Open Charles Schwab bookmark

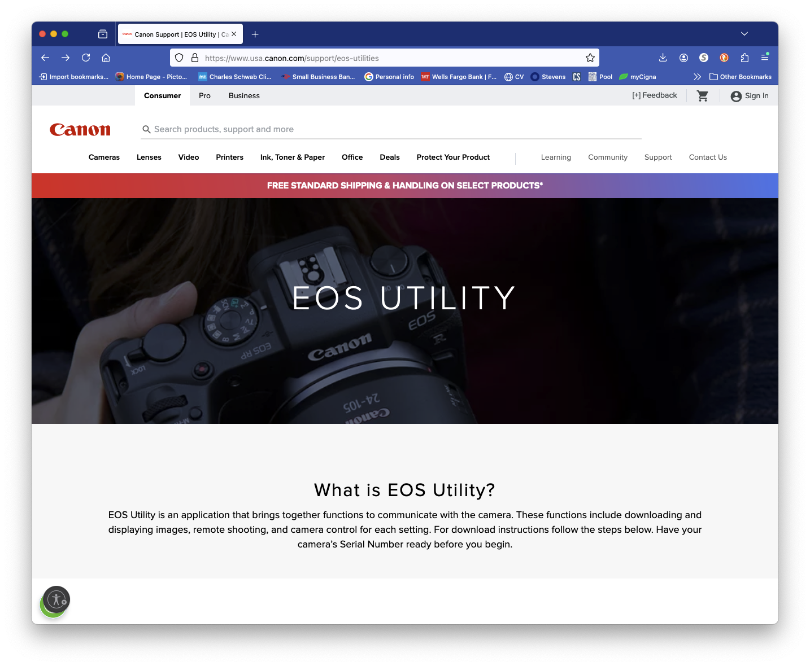click(235, 77)
